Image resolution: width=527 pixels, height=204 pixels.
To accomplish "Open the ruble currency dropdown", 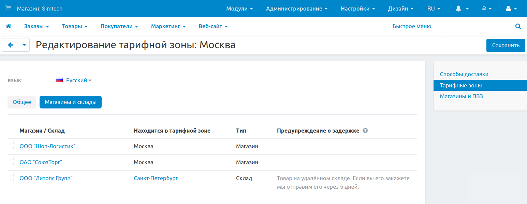I will coord(487,9).
